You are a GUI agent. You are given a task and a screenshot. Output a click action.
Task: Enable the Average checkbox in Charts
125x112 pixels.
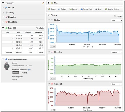[115, 16]
